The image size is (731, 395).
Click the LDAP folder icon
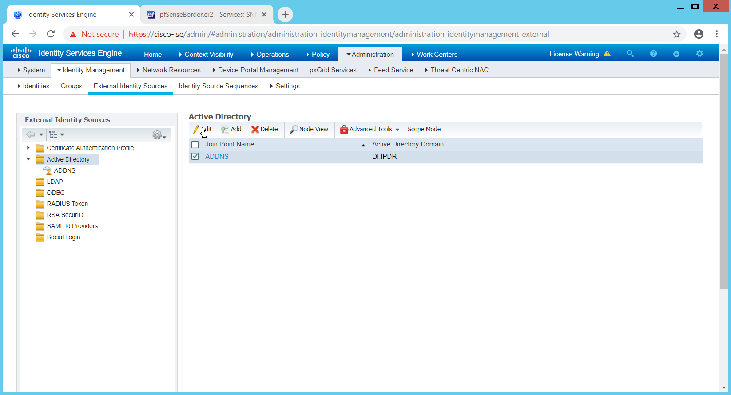point(40,182)
